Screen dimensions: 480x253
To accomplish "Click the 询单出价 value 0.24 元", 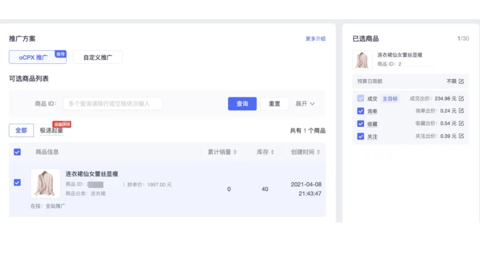I will (x=448, y=111).
